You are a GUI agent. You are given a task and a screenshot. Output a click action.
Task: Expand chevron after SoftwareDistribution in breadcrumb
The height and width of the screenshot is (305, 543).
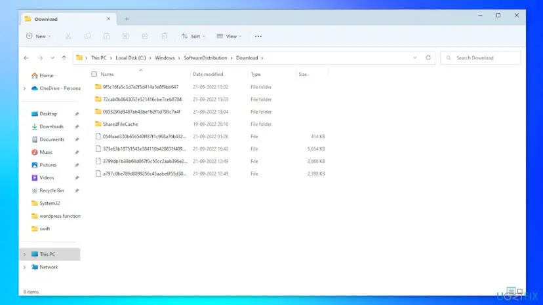click(231, 58)
